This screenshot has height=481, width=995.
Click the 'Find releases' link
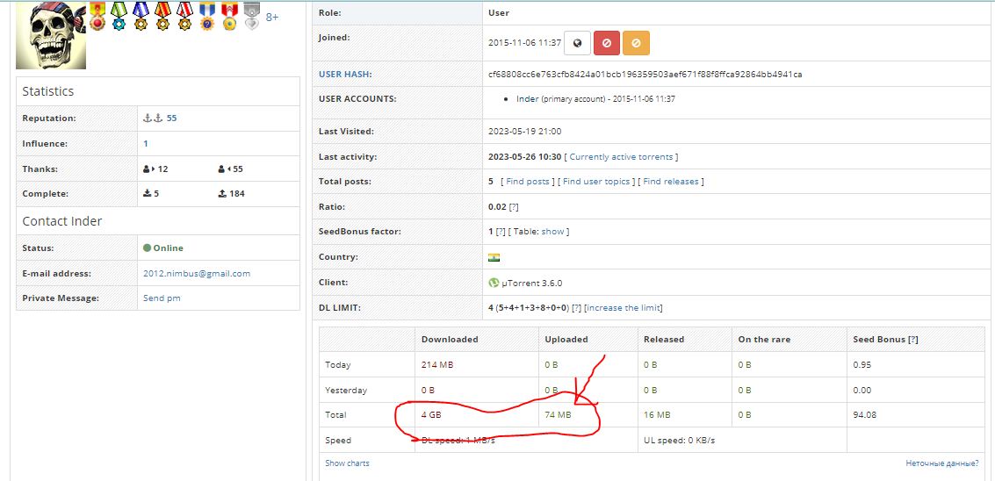(671, 182)
